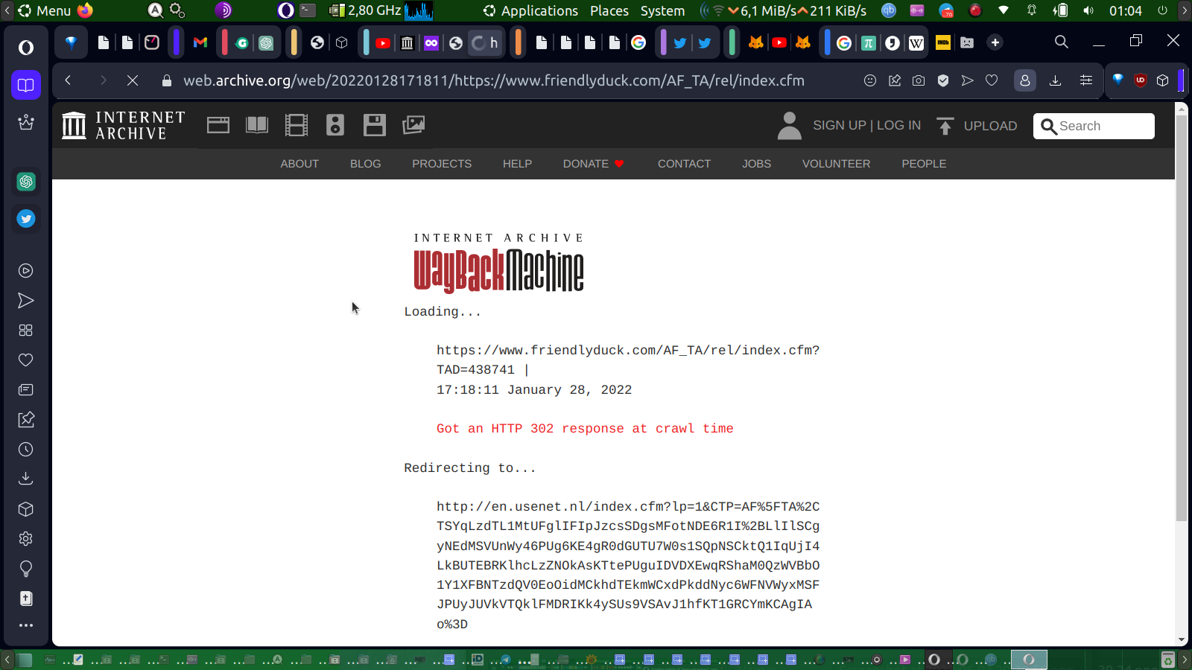Focus the Internet Archive Search field
The width and height of the screenshot is (1192, 670).
tap(1094, 126)
